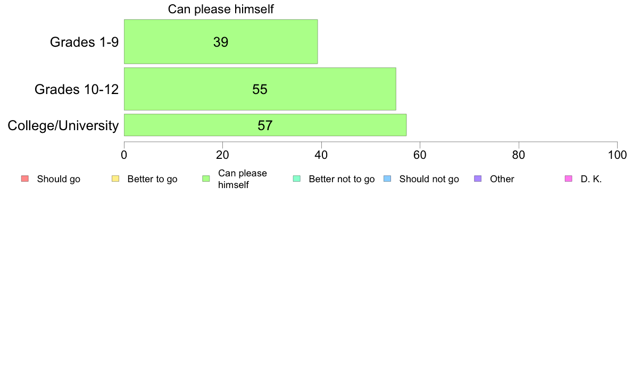Click the value 55 bar label
This screenshot has height=391, width=632.
[260, 89]
